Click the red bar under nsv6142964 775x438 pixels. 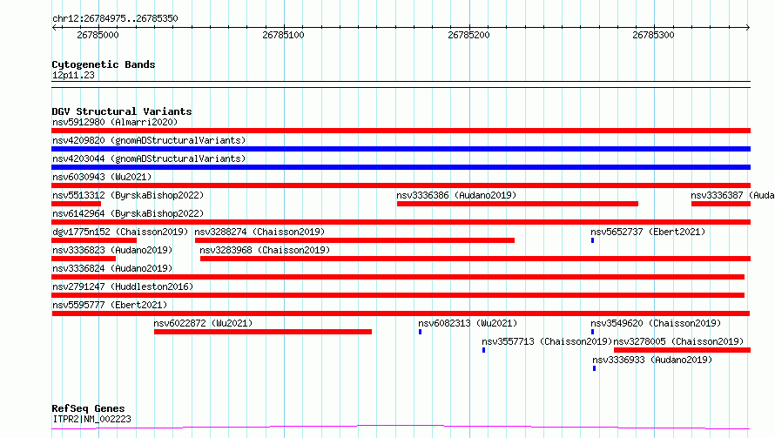coord(401,222)
